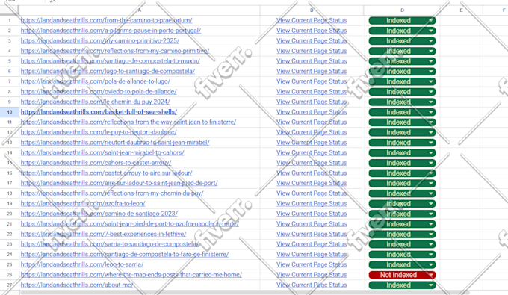This screenshot has height=295, width=508.
Task: Open the leon-to-sarria URL link
Action: click(x=82, y=264)
